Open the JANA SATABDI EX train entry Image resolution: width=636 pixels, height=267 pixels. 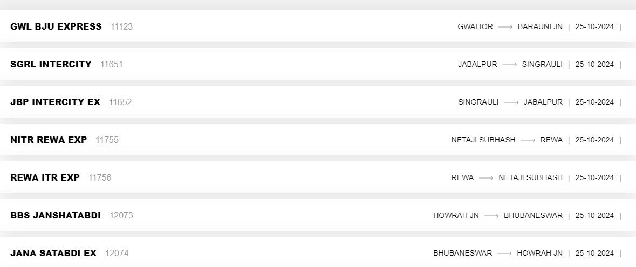coord(53,253)
